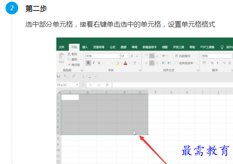Click the increase decimal icon
The width and height of the screenshot is (233, 164).
click(x=224, y=63)
